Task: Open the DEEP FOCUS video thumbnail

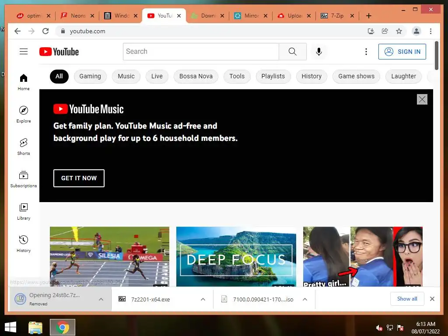Action: point(236,256)
